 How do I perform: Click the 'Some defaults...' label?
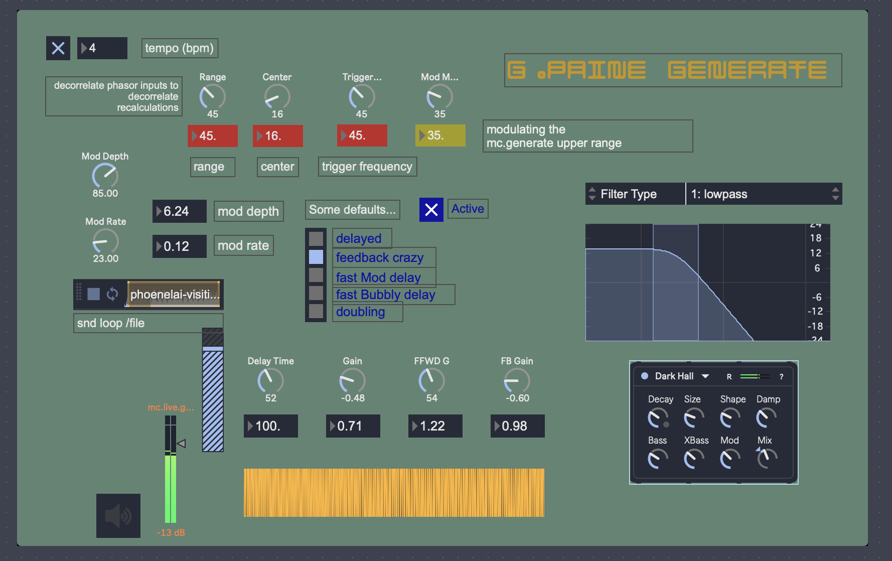(352, 210)
